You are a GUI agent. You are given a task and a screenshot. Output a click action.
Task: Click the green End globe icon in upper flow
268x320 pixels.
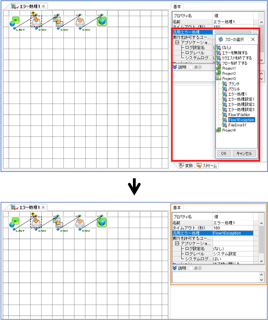tap(102, 21)
